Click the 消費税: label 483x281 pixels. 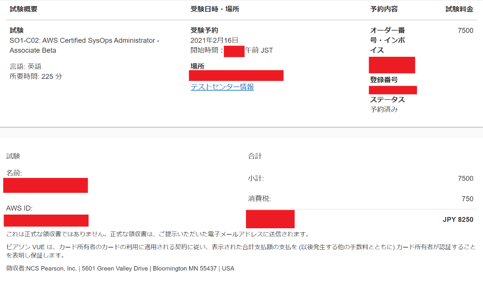coord(260,198)
